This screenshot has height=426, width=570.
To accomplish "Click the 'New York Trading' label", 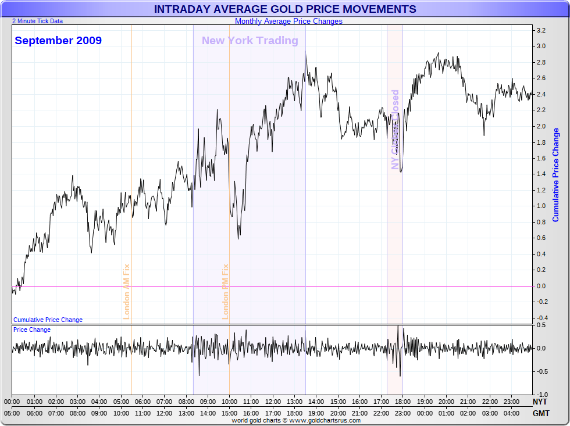I will pyautogui.click(x=250, y=40).
